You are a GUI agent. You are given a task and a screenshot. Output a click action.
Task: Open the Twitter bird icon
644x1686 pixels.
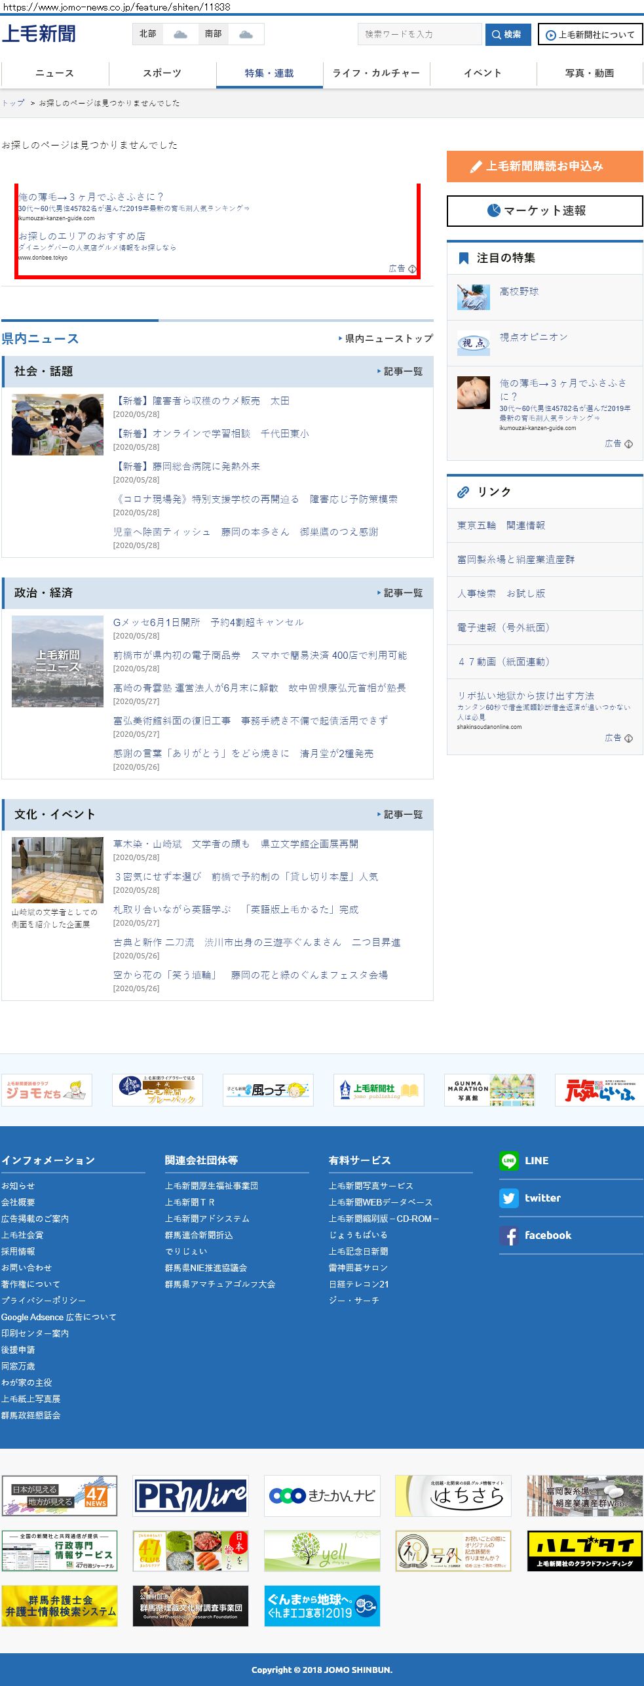click(508, 1198)
